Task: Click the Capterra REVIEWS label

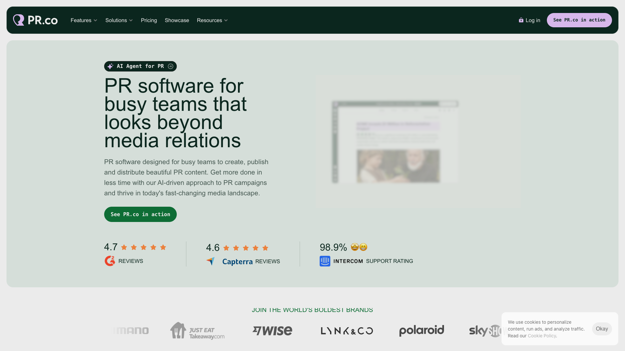Action: (268, 261)
